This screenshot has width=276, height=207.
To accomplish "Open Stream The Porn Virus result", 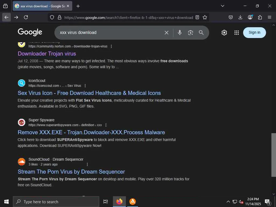I will coord(71,172).
